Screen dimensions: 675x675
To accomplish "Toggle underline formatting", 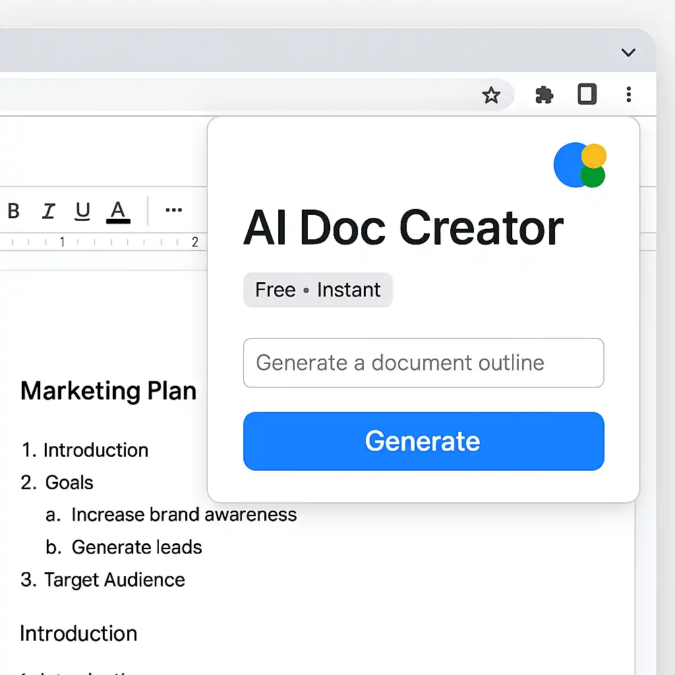I will click(82, 210).
